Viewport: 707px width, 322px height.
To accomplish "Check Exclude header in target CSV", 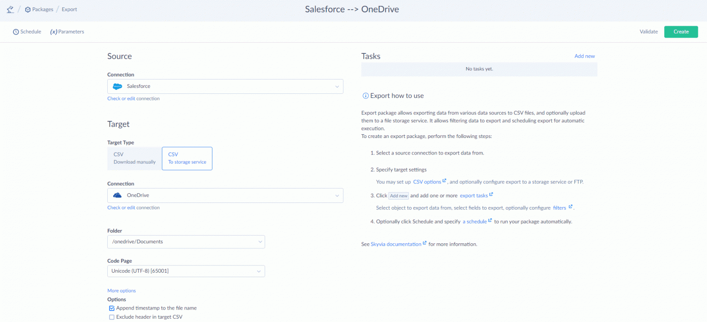I will [112, 317].
